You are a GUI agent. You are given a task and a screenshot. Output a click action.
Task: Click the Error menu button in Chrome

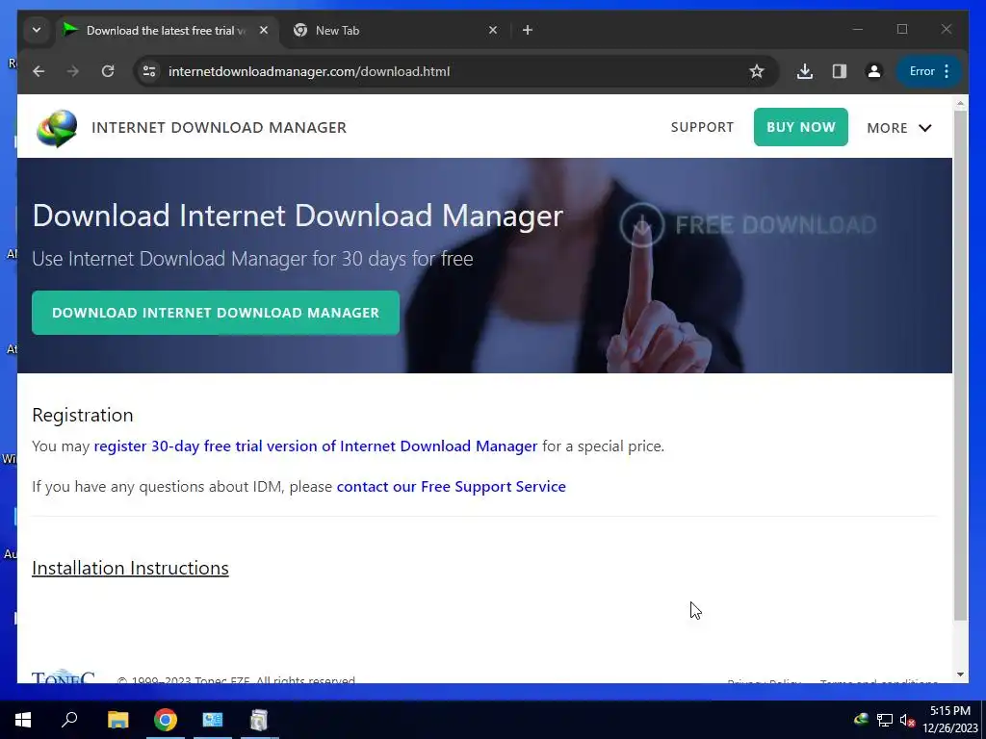click(x=929, y=71)
